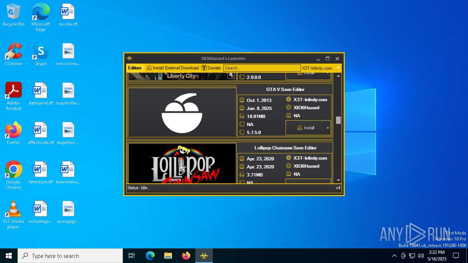Open the Action Center notifications

pos(456,256)
